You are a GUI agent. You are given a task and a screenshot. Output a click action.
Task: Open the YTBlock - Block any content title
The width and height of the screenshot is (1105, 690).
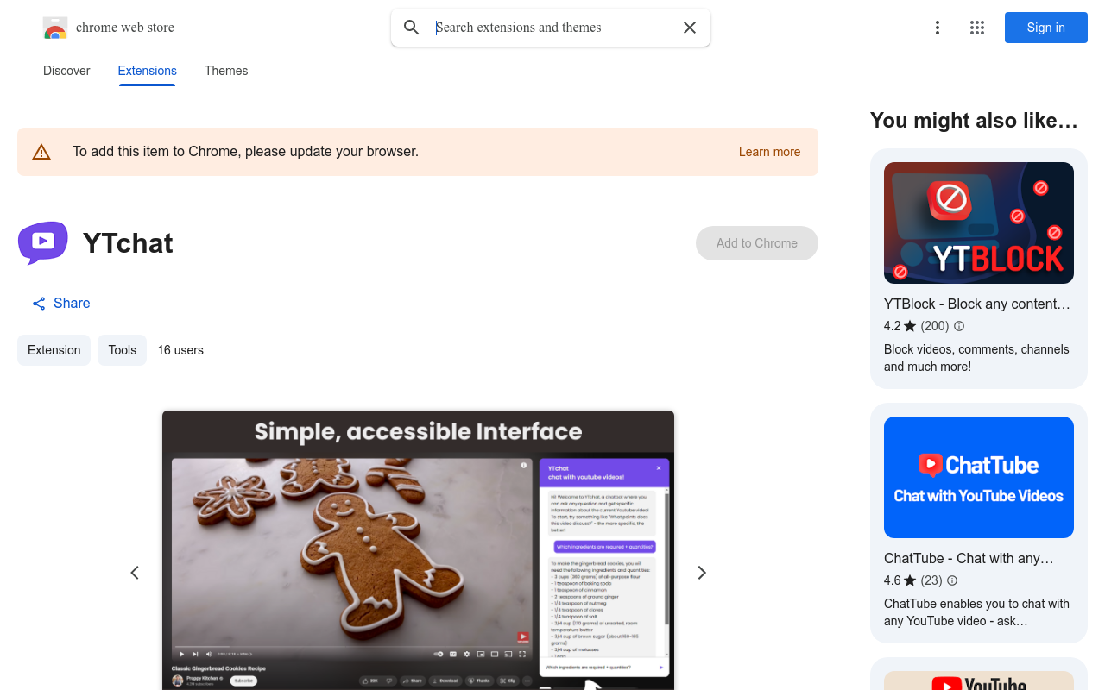click(977, 304)
